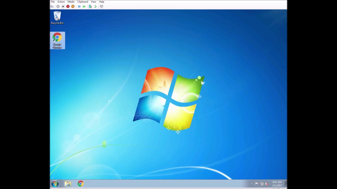
Task: Pause the virtual machine
Action: coord(79,6)
